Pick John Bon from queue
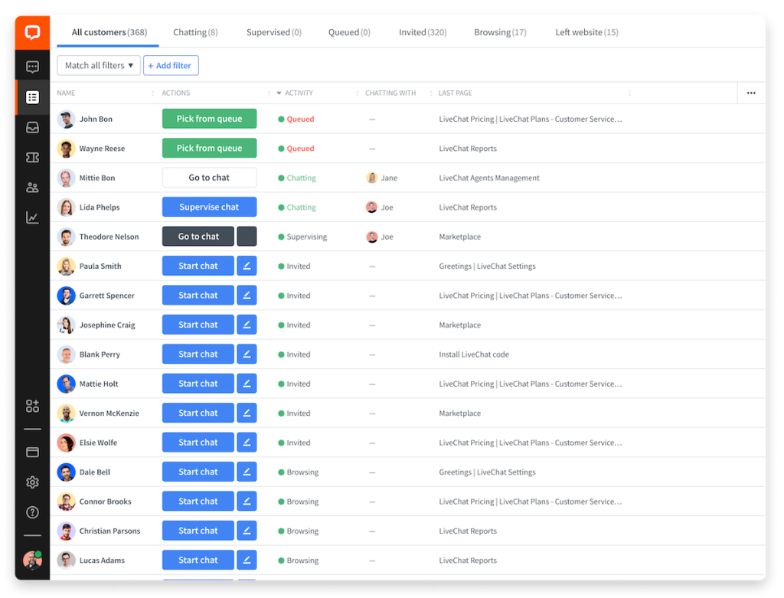The height and width of the screenshot is (598, 784). point(209,119)
